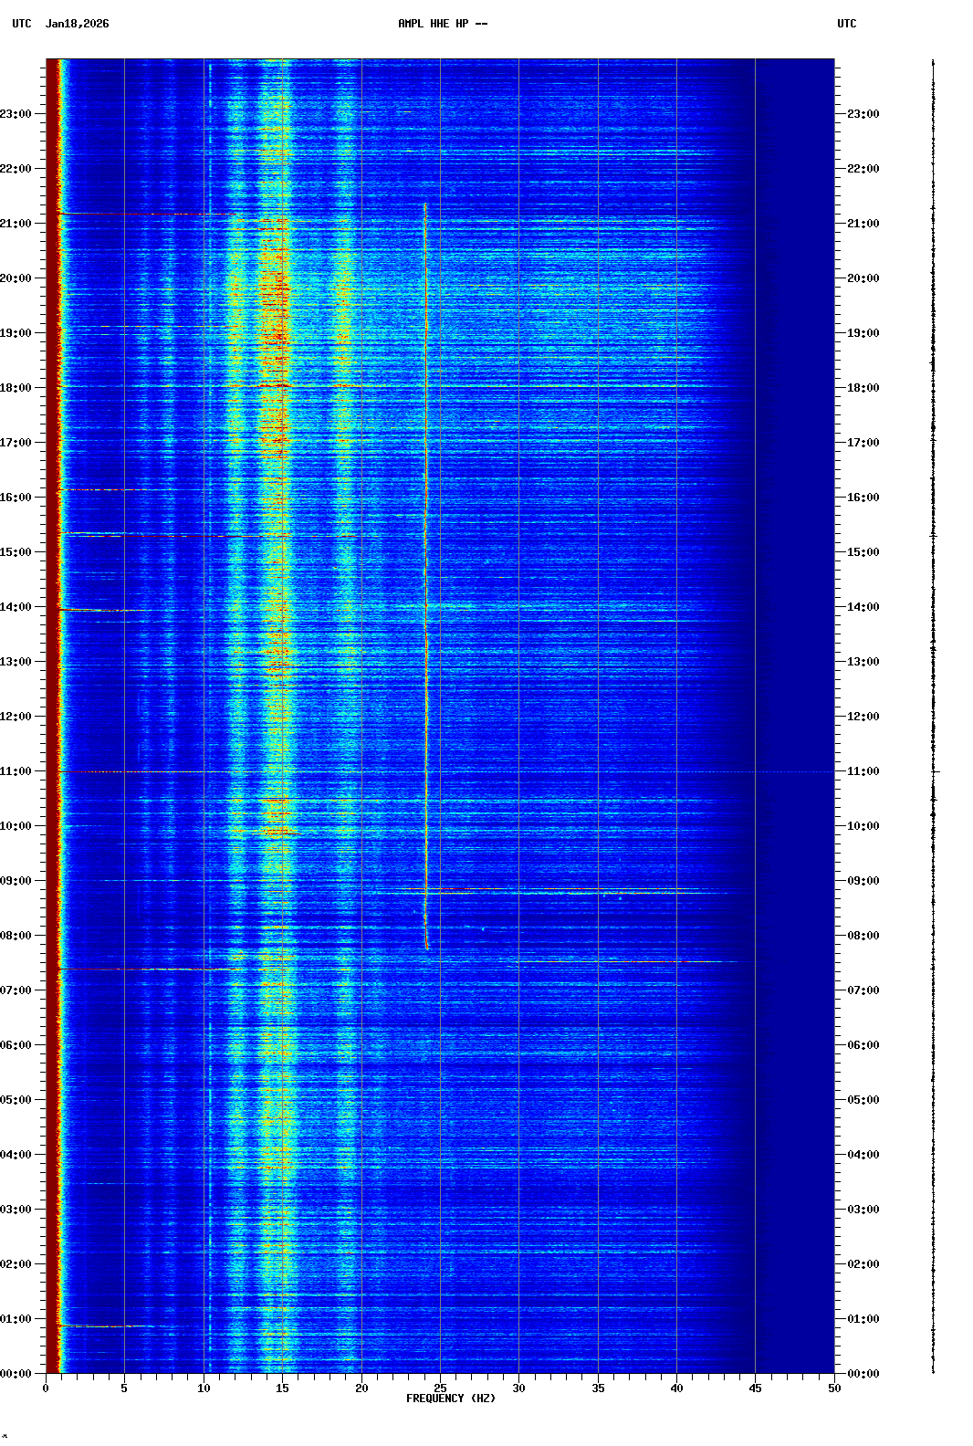
Task: Click the seismogram trace strip at far right
Action: (x=933, y=716)
